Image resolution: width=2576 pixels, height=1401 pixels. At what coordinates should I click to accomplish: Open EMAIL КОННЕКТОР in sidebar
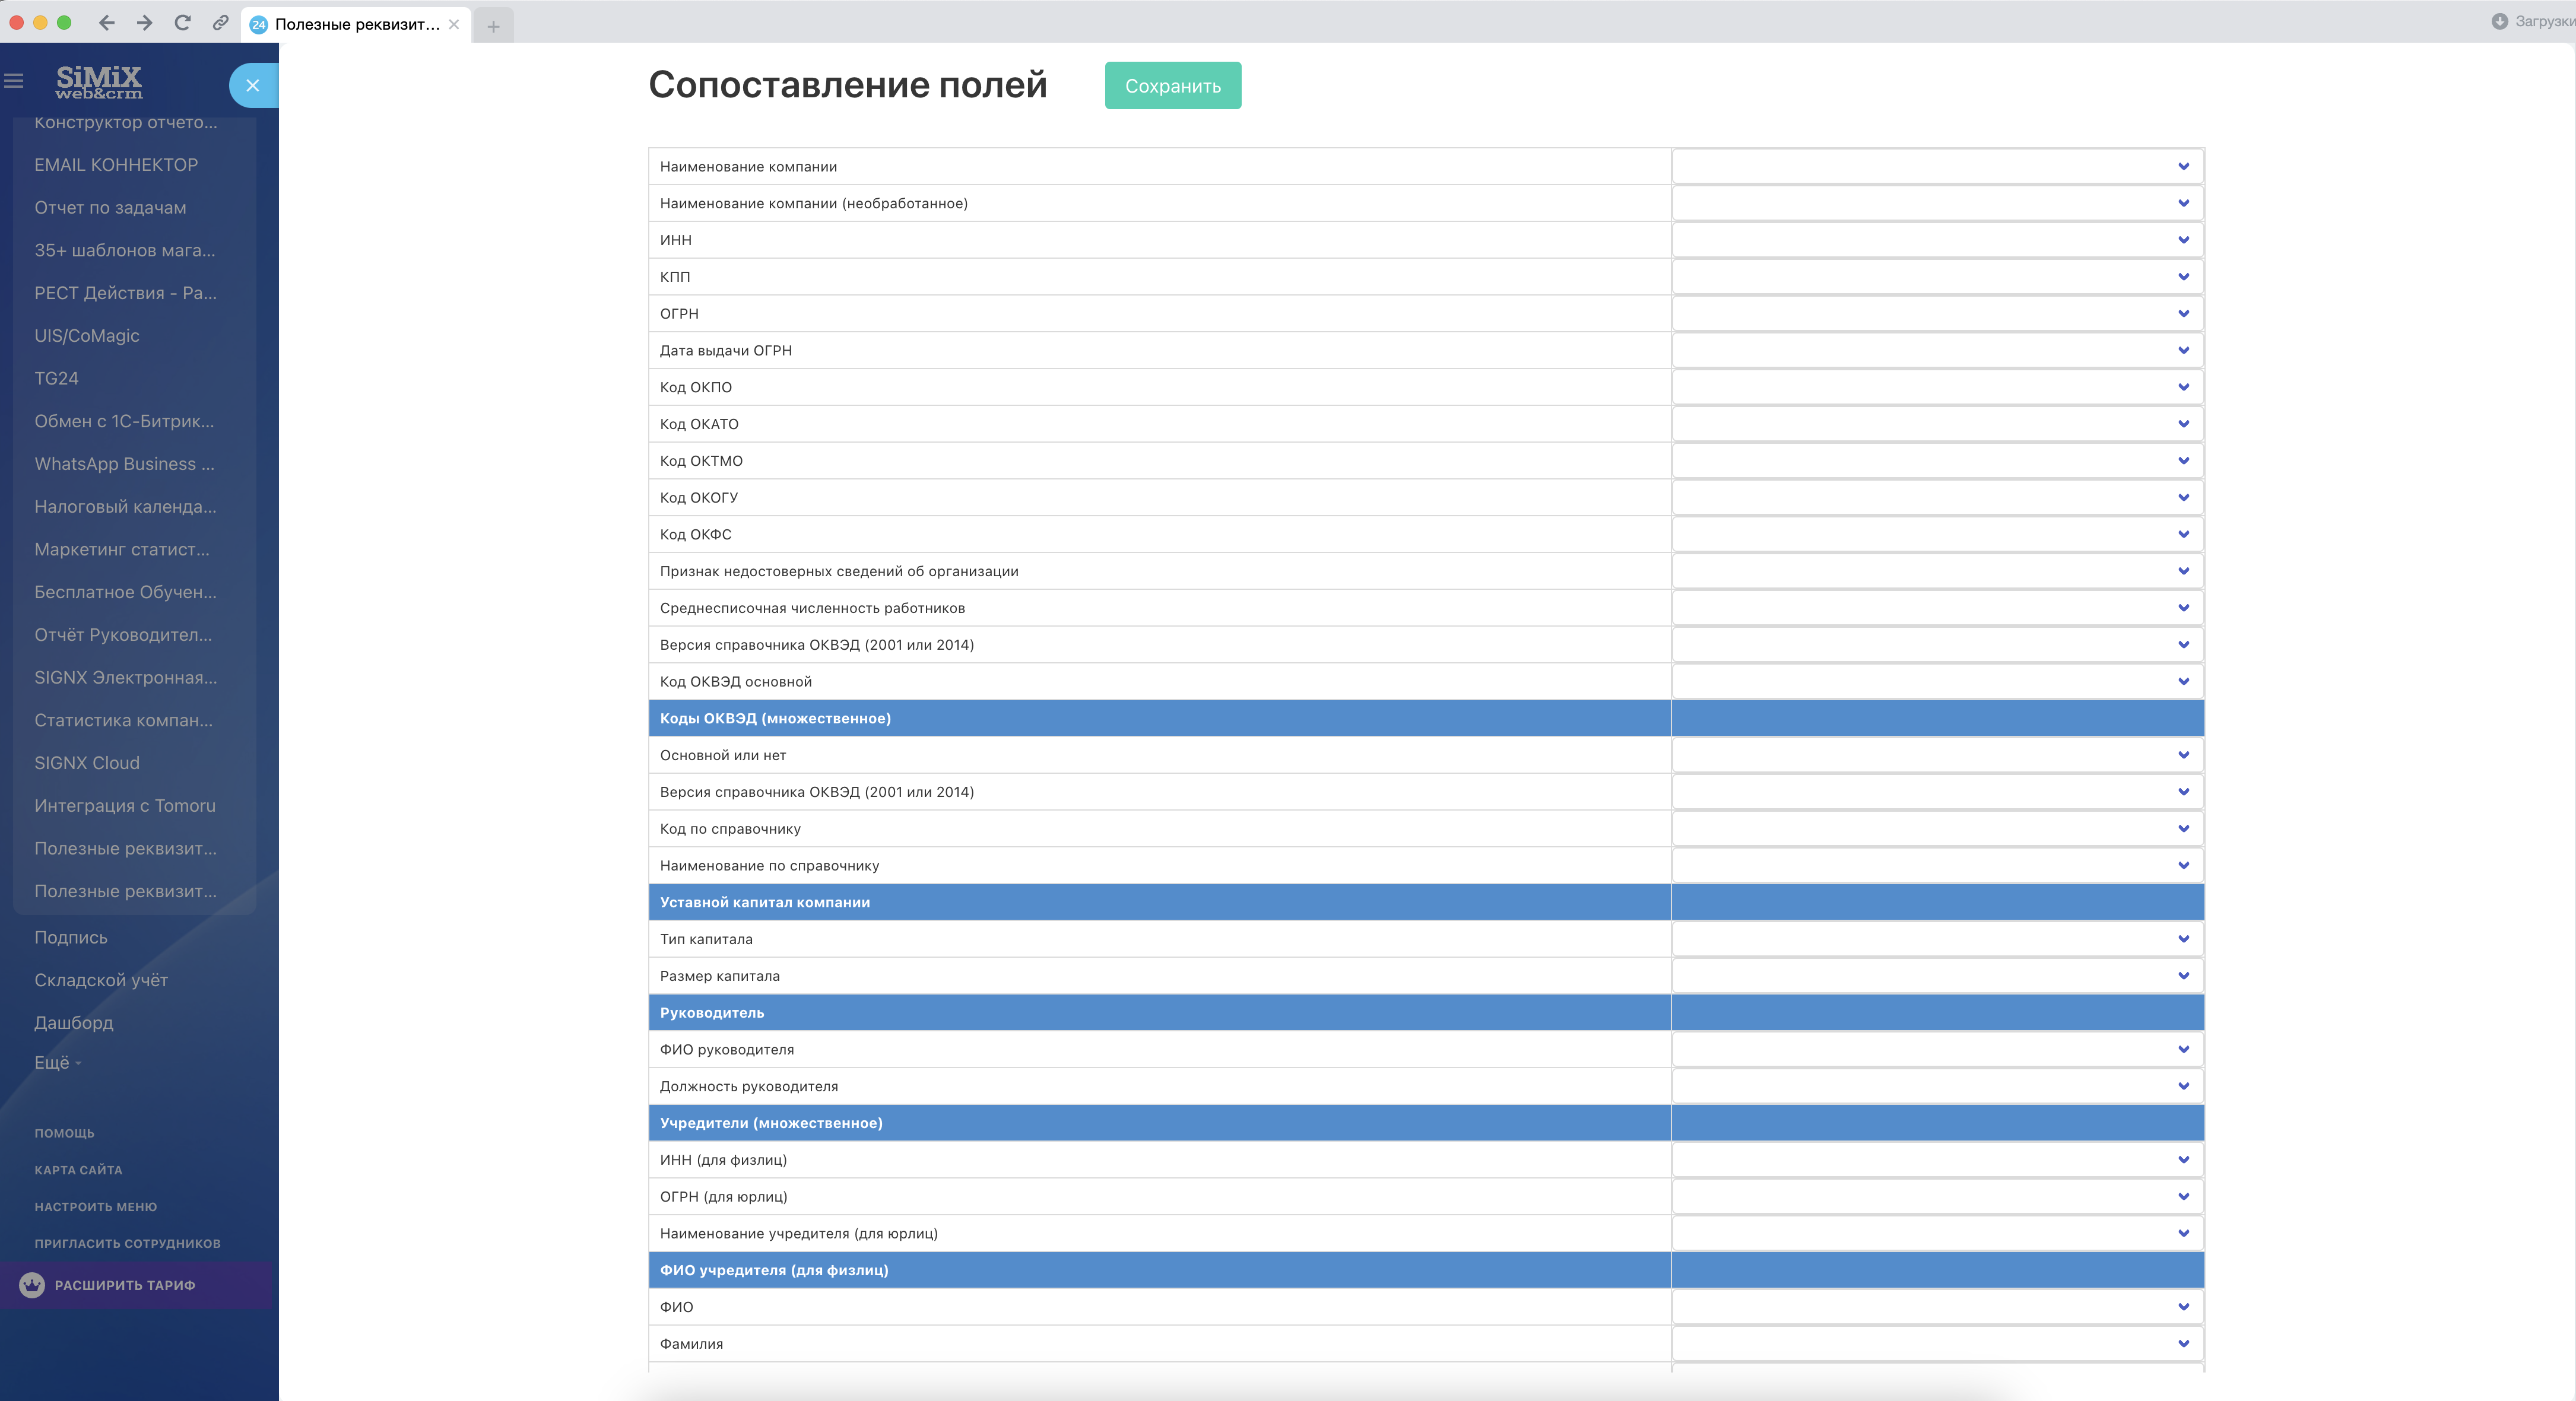click(116, 165)
